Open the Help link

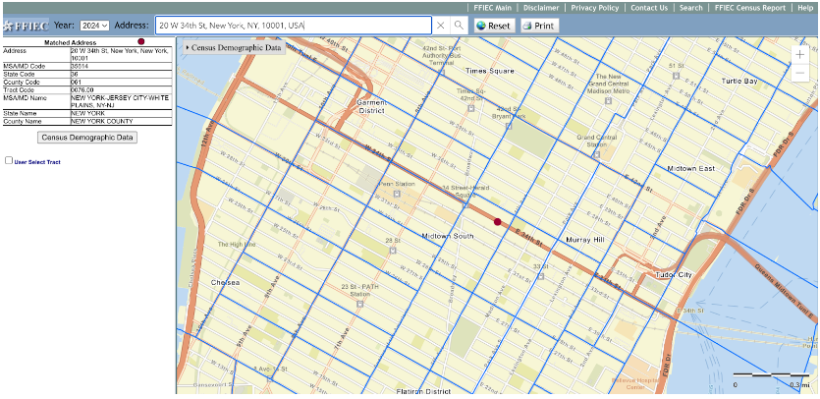coord(805,8)
